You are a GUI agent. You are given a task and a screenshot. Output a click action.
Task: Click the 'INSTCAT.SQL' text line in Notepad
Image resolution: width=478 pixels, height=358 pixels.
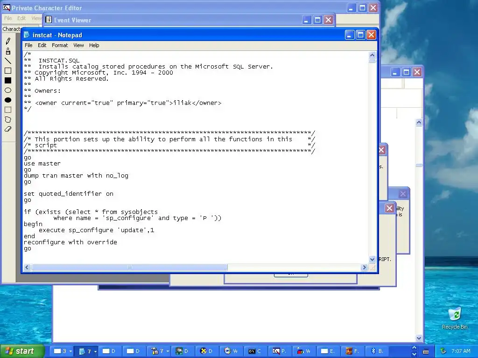59,61
